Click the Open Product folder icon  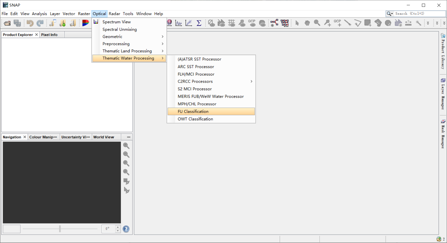(7, 23)
